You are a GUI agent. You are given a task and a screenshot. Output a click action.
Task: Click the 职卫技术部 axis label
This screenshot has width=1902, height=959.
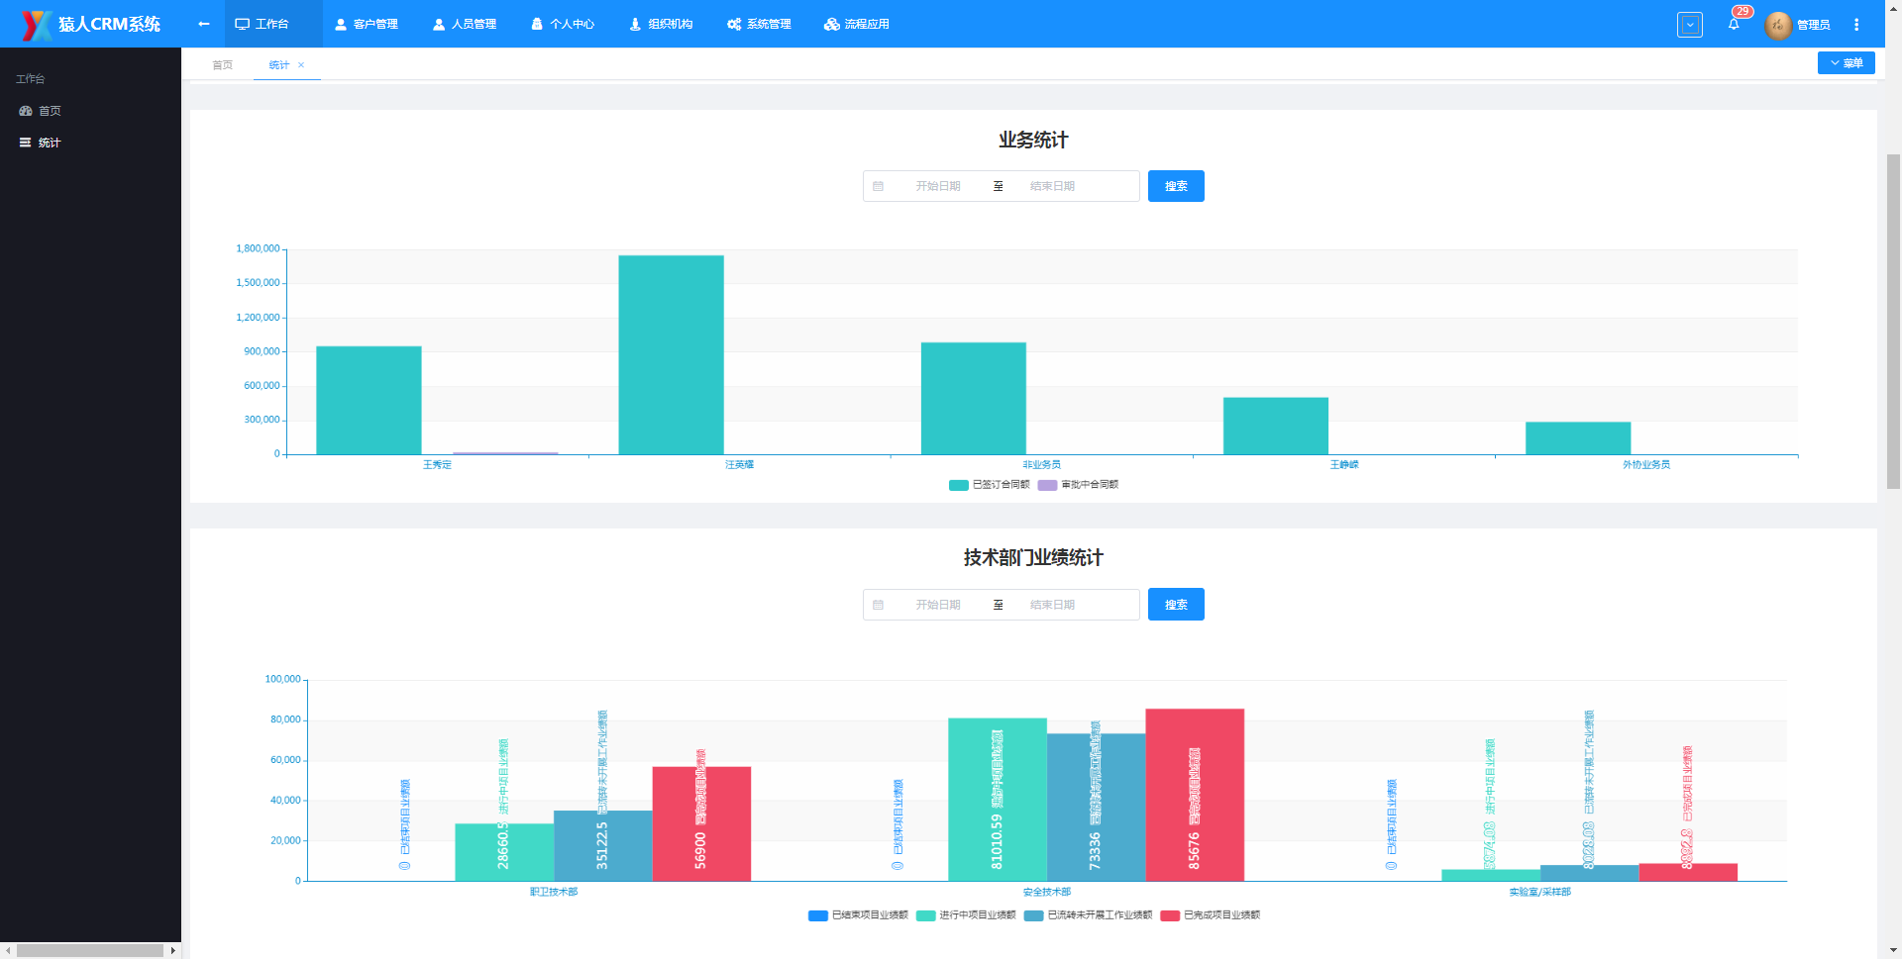click(x=554, y=893)
